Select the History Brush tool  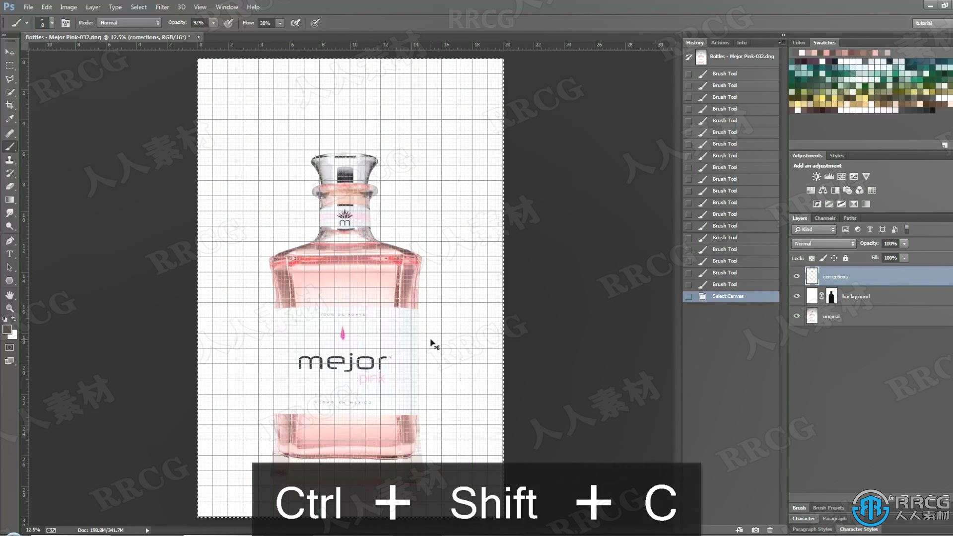[9, 173]
